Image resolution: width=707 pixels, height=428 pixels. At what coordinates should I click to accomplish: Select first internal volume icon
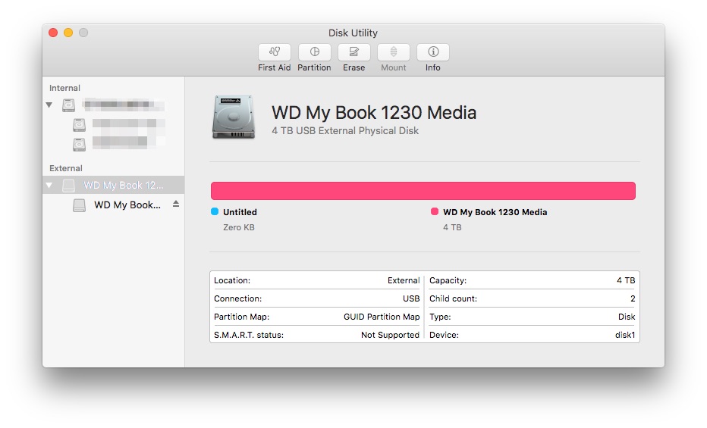tap(80, 125)
